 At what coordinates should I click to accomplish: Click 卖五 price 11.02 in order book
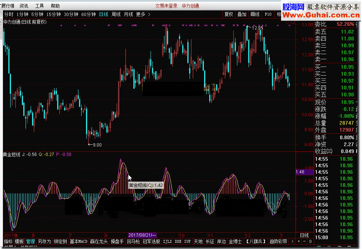(347, 32)
